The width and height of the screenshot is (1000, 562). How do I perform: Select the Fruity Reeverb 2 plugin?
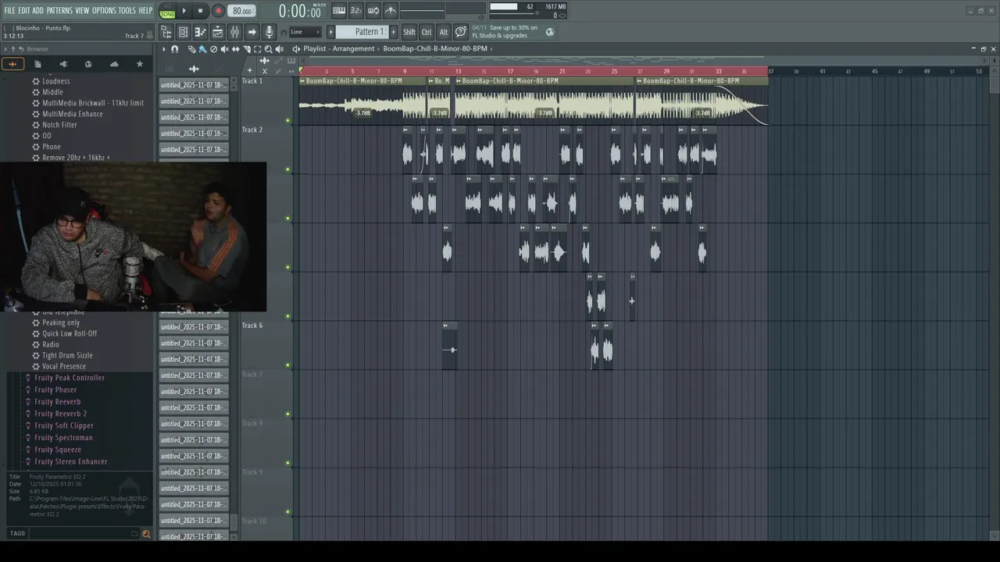[x=60, y=414]
